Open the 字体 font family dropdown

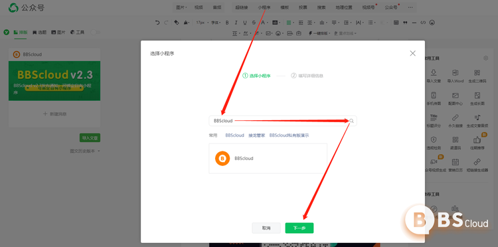tap(216, 23)
